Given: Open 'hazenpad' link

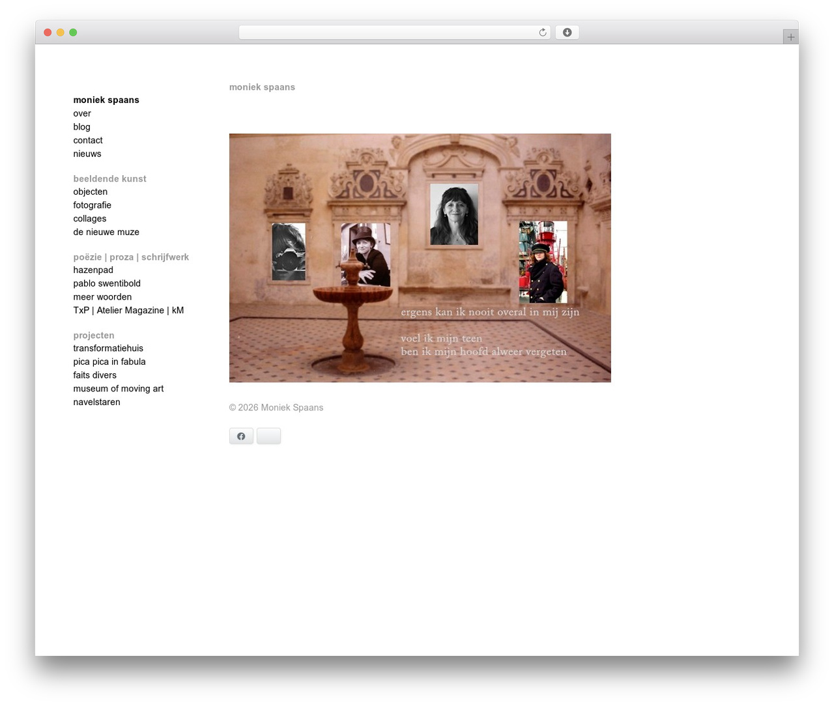Looking at the screenshot, I should tap(93, 270).
